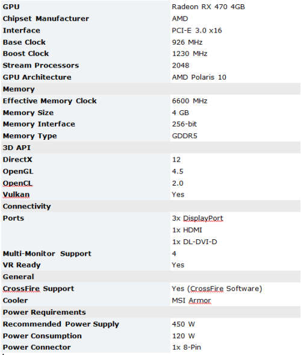This screenshot has width=301, height=355.
Task: Select the Memory section header row
Action: pyautogui.click(x=151, y=89)
